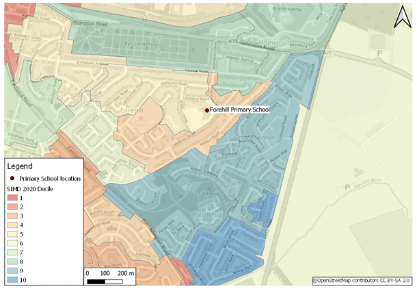Click the Forehill Primary School label

click(240, 110)
